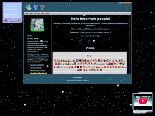Click the red magnifying glass pixel

point(86,64)
